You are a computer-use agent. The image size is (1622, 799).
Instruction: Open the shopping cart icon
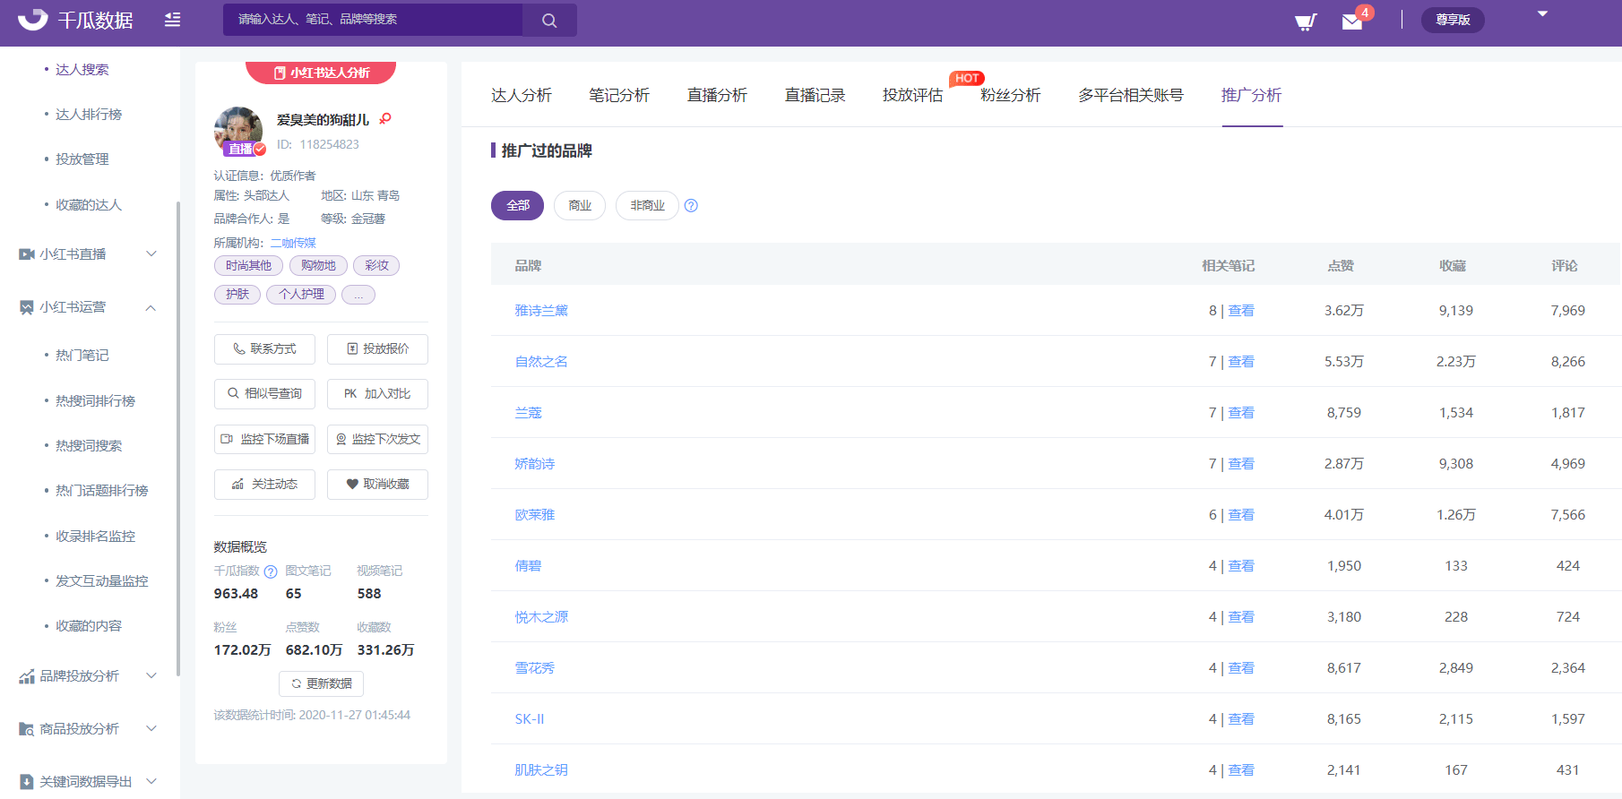point(1306,21)
